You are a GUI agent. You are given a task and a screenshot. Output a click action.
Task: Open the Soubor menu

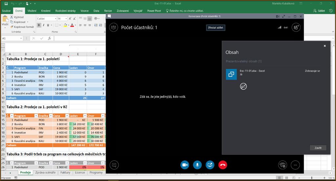[6, 11]
